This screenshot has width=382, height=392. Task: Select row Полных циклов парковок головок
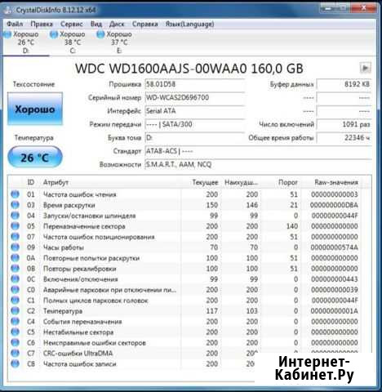[185, 301]
